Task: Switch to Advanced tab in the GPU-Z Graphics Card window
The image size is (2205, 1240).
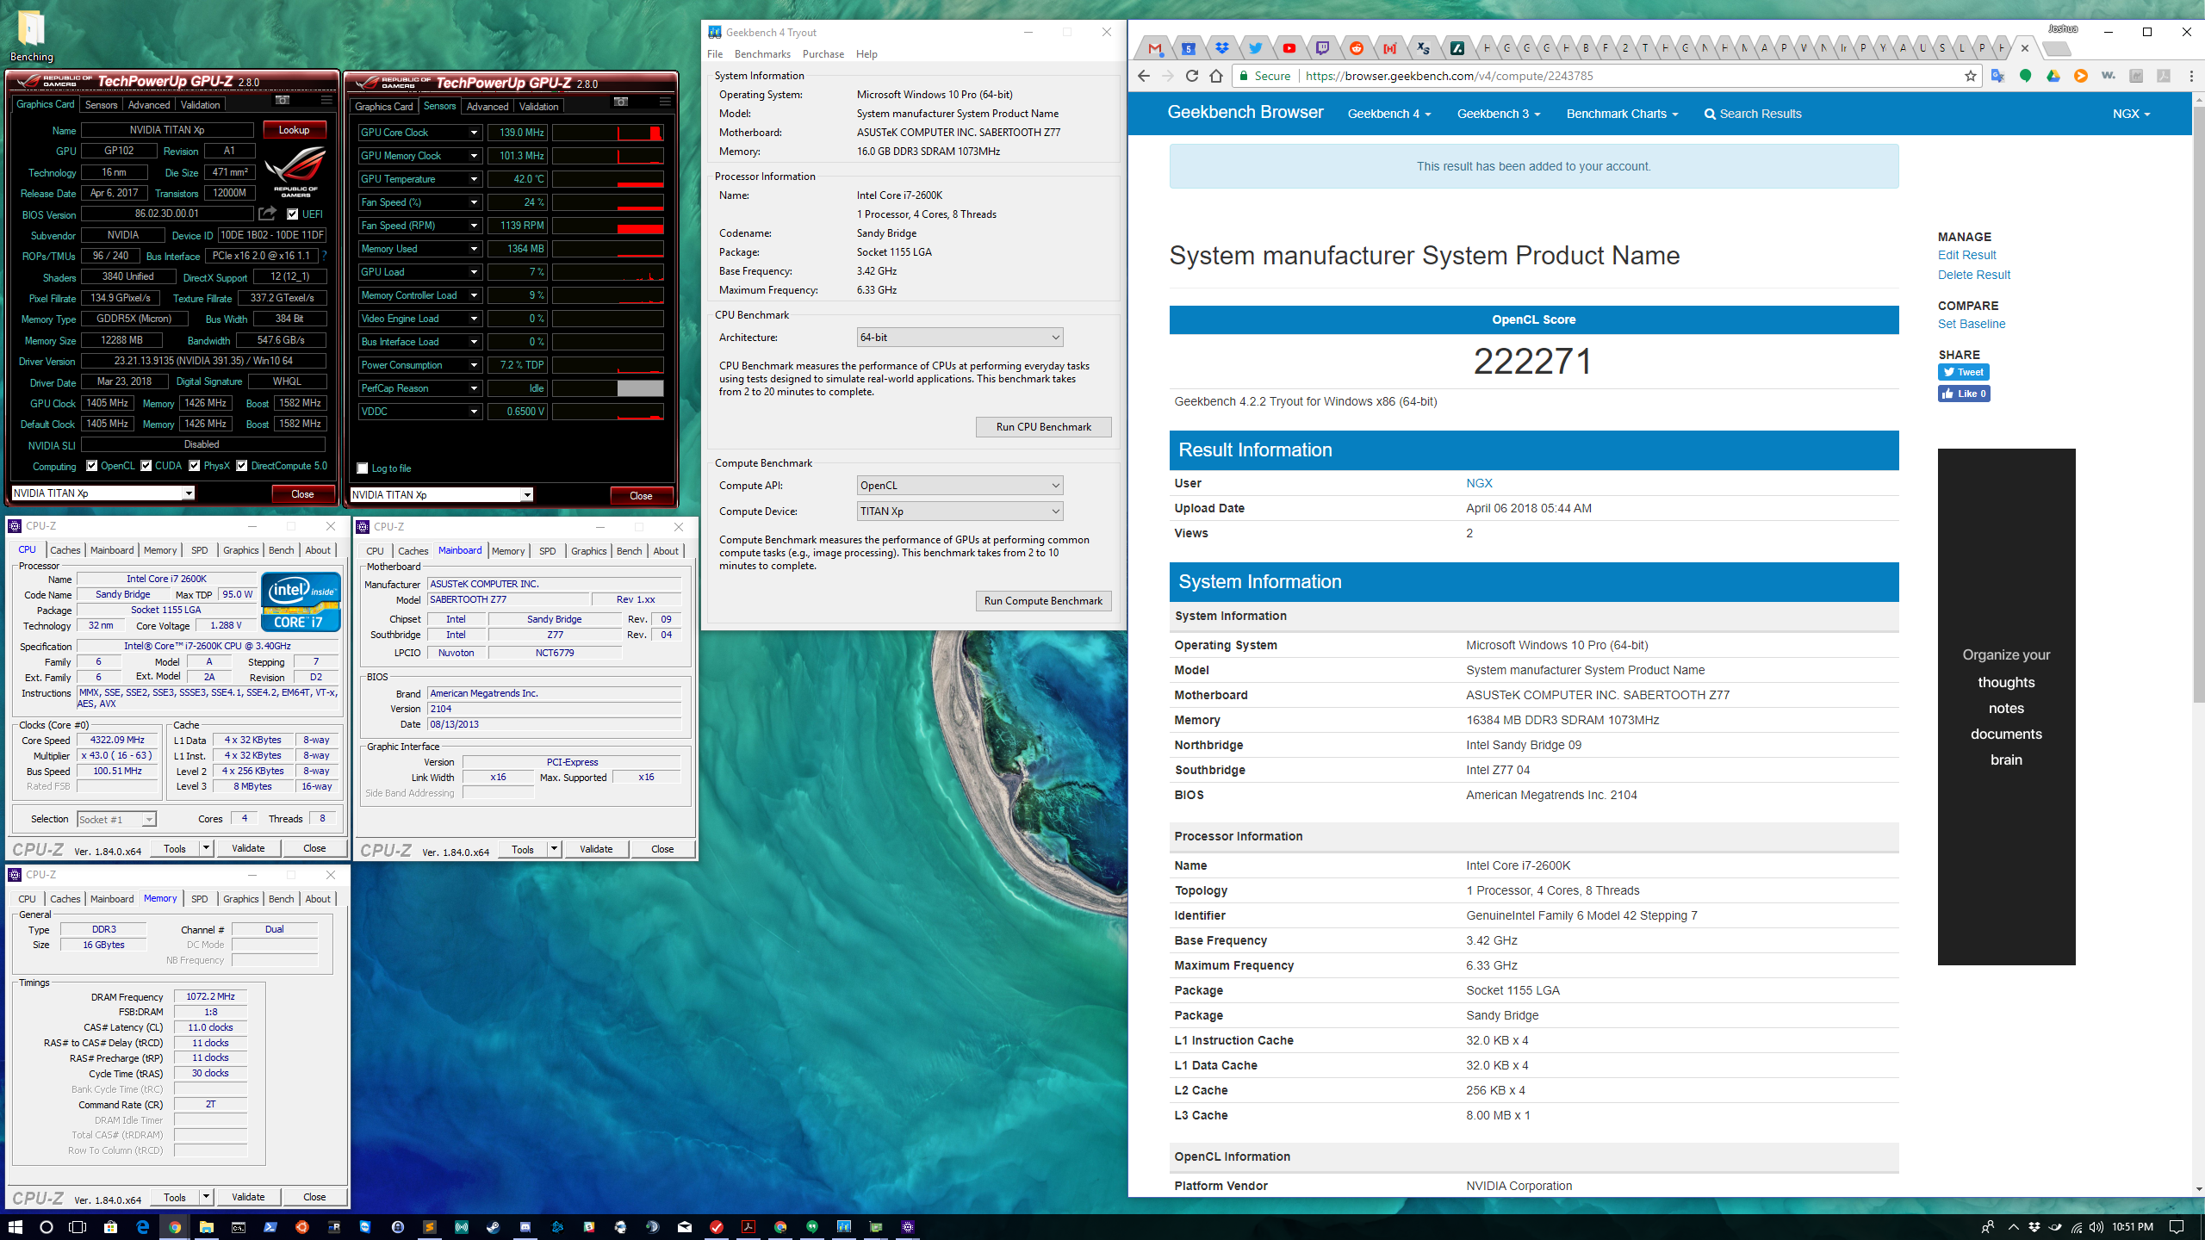Action: point(149,105)
